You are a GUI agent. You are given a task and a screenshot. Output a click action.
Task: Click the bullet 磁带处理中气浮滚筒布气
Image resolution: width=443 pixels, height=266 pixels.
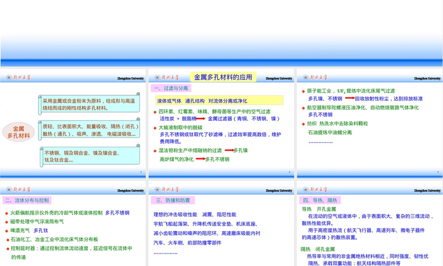coord(37,222)
